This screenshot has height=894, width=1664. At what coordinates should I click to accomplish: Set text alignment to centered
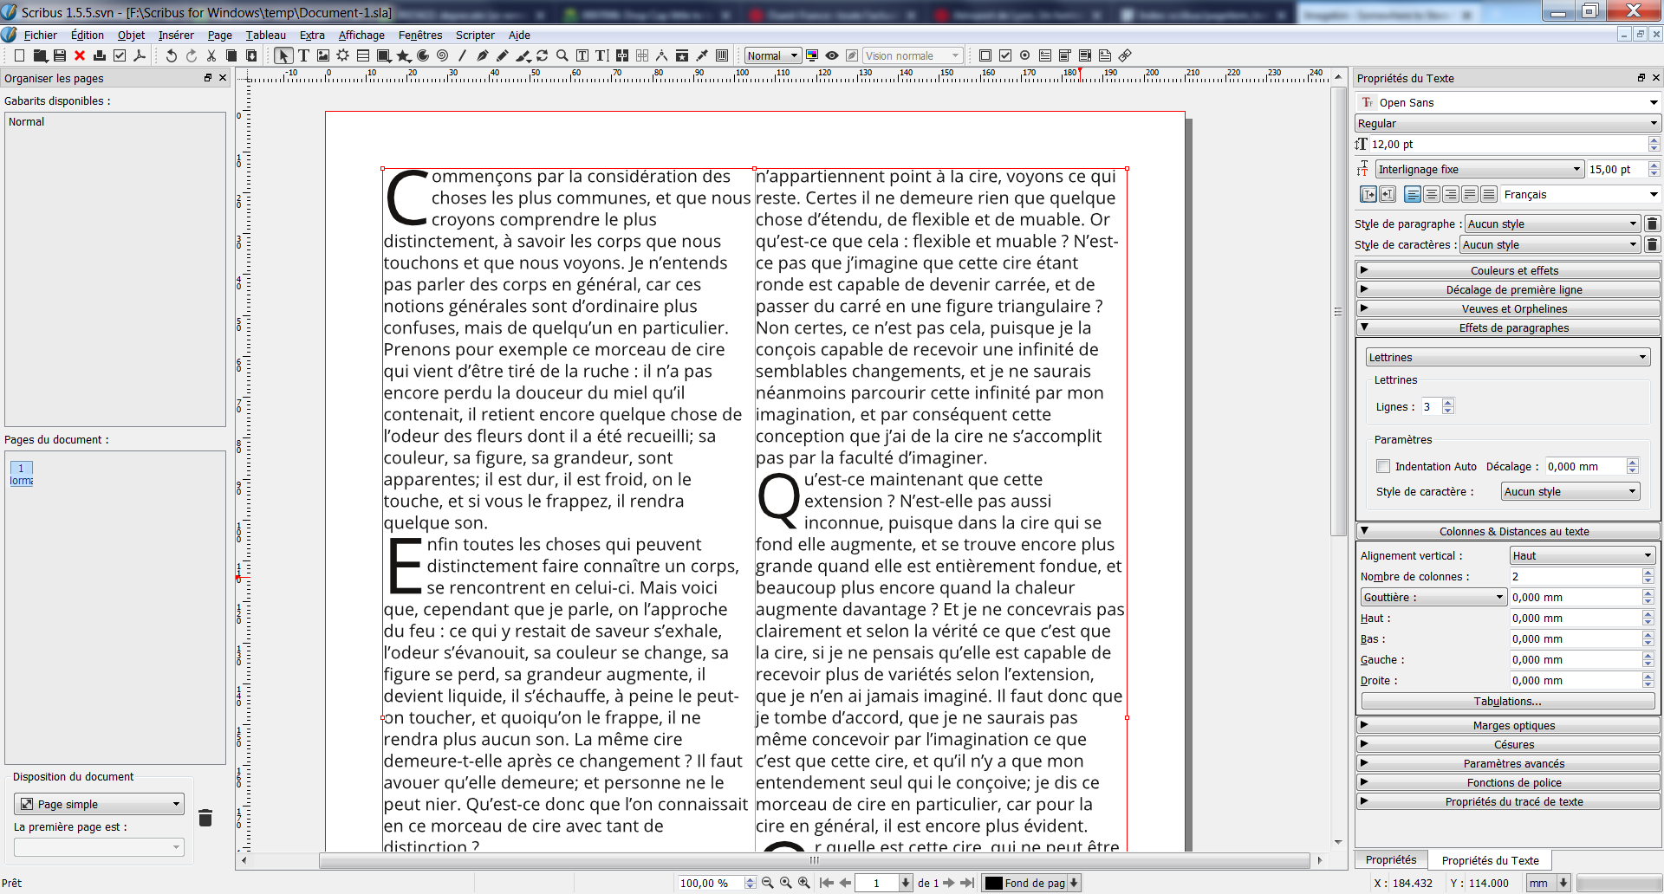[1432, 194]
